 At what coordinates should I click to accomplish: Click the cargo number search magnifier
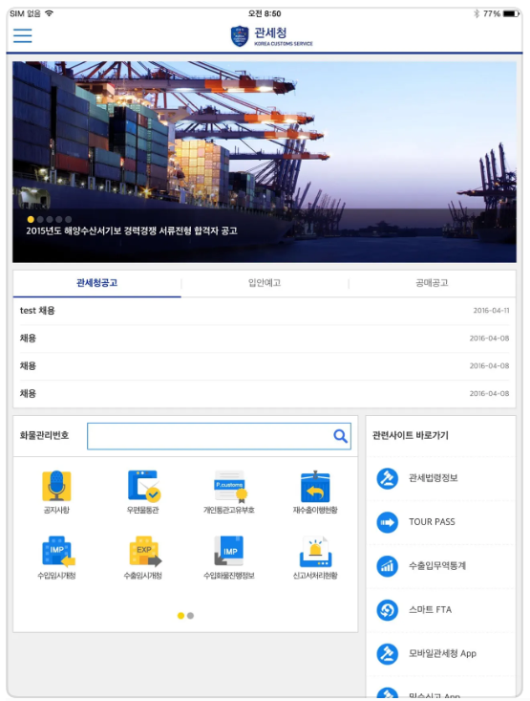(x=340, y=436)
